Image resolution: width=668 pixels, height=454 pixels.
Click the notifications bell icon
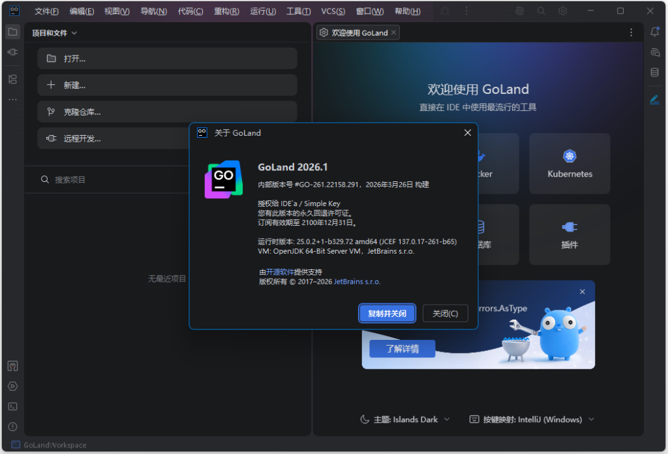click(655, 32)
